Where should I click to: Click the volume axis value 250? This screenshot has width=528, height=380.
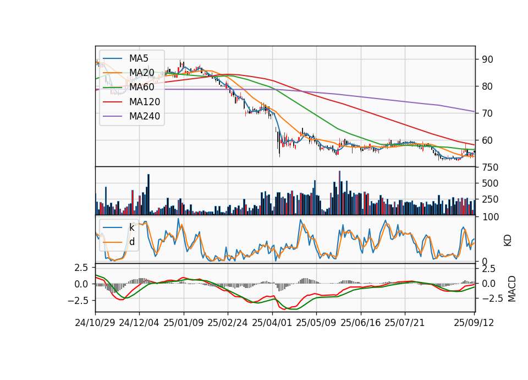pyautogui.click(x=490, y=199)
